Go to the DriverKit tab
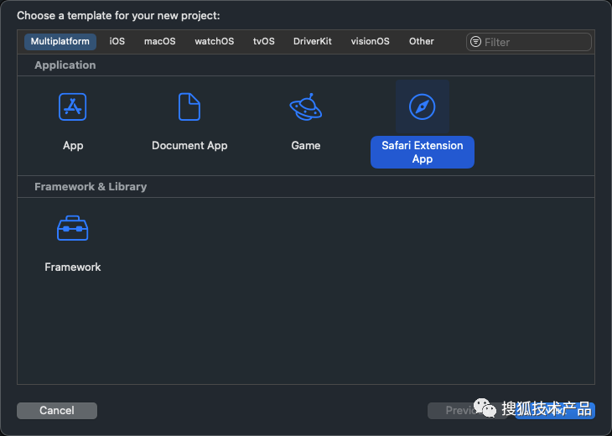612x436 pixels. click(x=312, y=41)
